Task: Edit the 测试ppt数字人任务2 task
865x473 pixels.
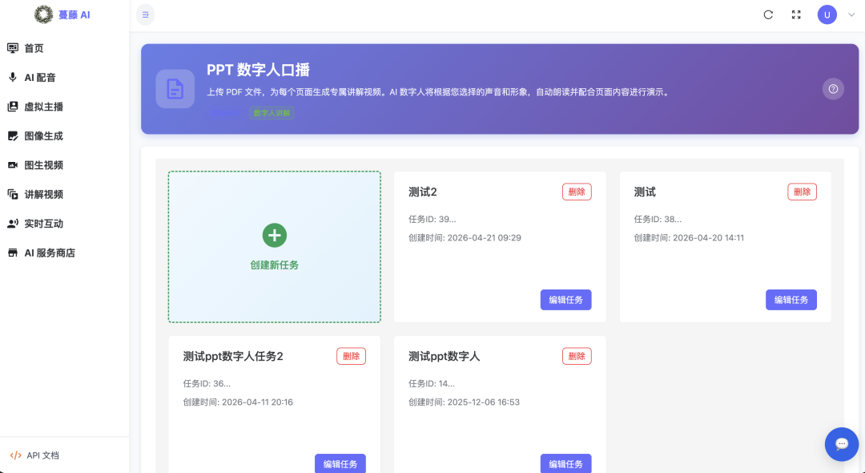Action: point(340,463)
